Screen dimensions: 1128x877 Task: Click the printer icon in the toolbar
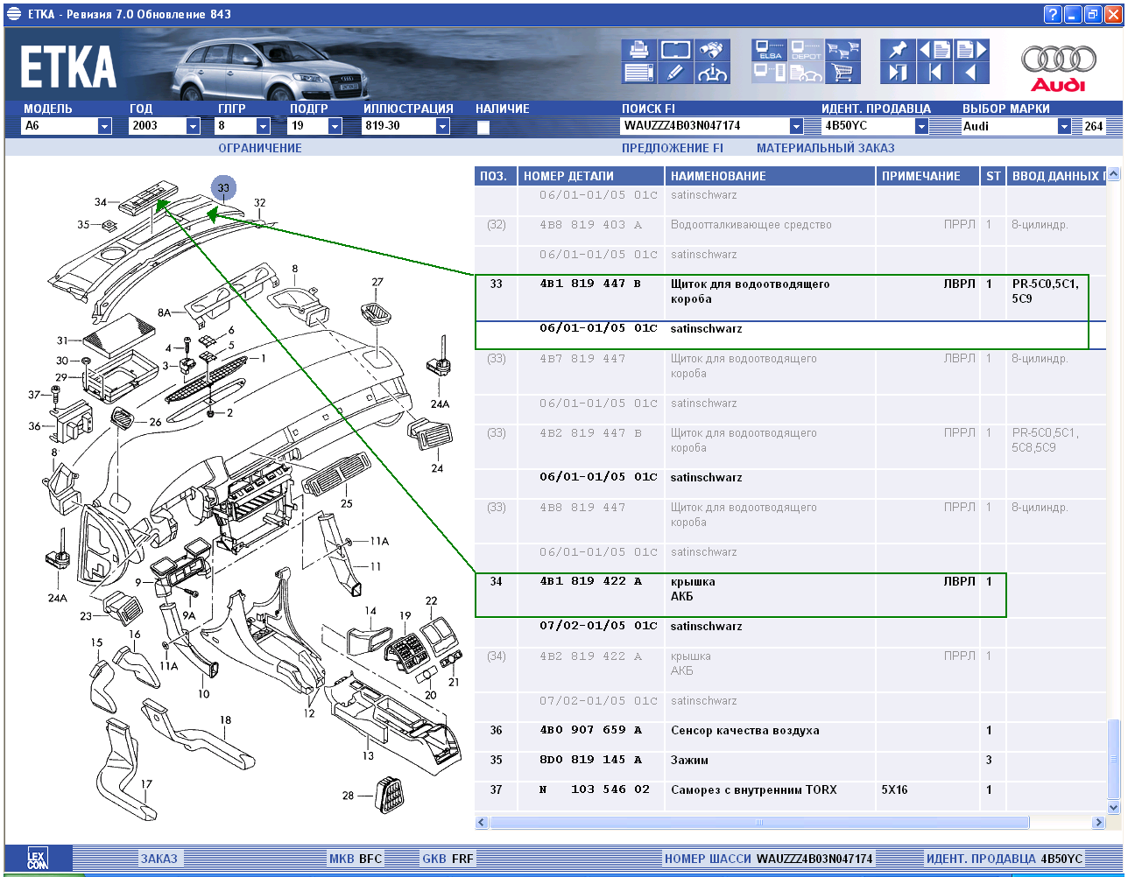639,50
